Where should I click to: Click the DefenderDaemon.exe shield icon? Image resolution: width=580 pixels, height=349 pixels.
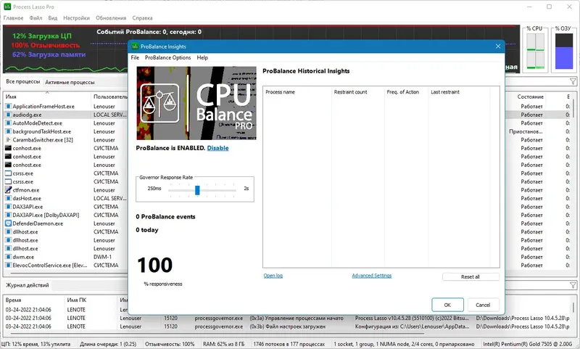click(x=8, y=223)
